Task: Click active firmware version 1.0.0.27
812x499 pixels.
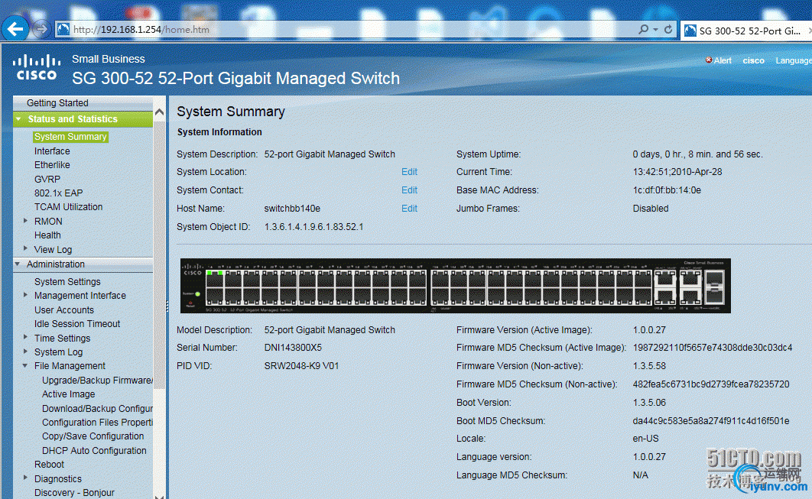Action: coord(649,330)
